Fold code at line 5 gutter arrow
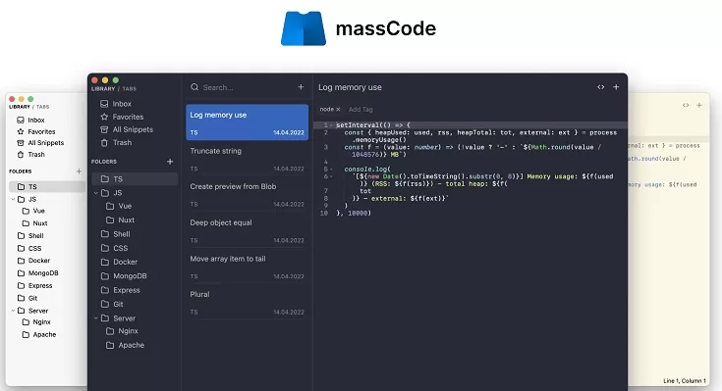722x391 pixels. (x=332, y=170)
